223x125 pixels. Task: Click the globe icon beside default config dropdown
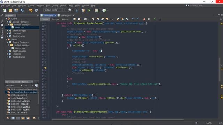coord(70,10)
